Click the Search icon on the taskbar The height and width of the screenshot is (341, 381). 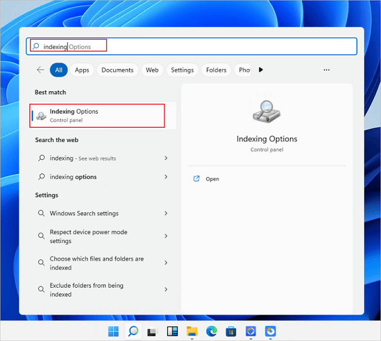(x=133, y=331)
